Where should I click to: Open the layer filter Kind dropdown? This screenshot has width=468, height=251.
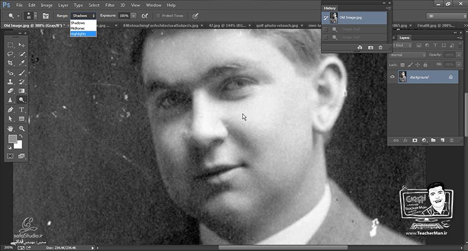[401, 46]
